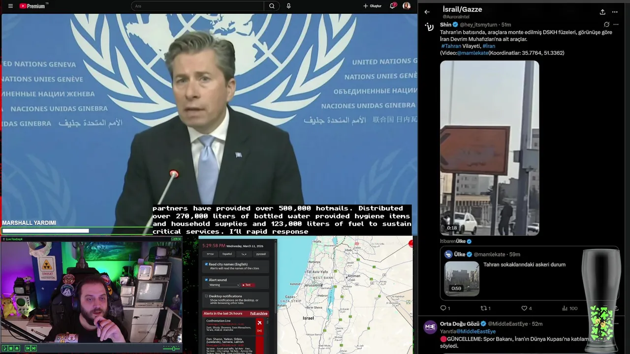Click the eject button in Live Feed player
Screen dimensions: 630x354
(17, 348)
